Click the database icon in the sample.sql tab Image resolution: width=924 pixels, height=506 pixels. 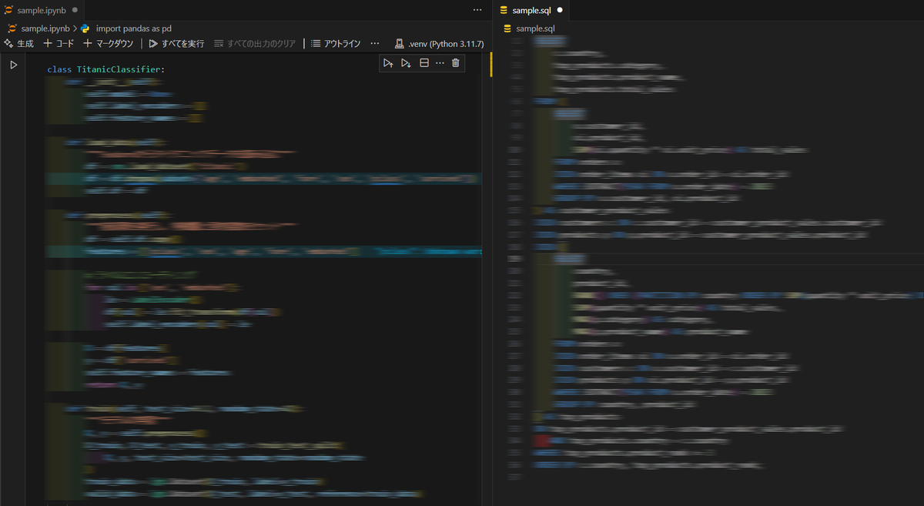tap(504, 11)
